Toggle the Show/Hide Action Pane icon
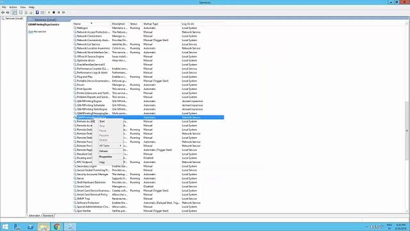 pyautogui.click(x=42, y=12)
